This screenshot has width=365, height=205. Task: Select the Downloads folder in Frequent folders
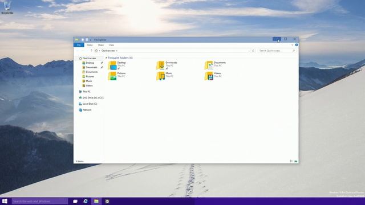[x=167, y=65]
